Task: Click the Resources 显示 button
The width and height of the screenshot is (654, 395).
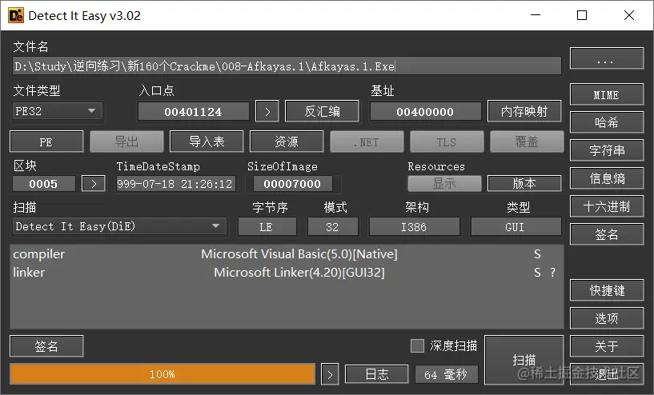Action: (x=444, y=183)
